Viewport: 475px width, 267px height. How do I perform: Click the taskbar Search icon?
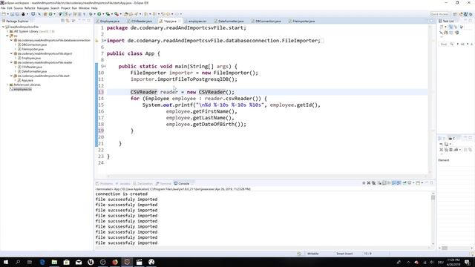click(x=18, y=262)
